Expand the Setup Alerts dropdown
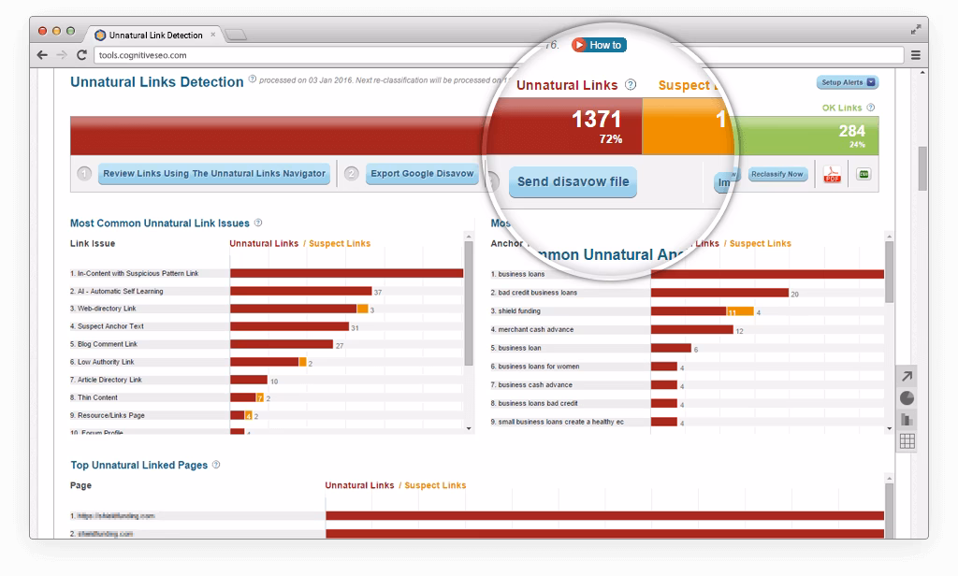 [x=848, y=82]
